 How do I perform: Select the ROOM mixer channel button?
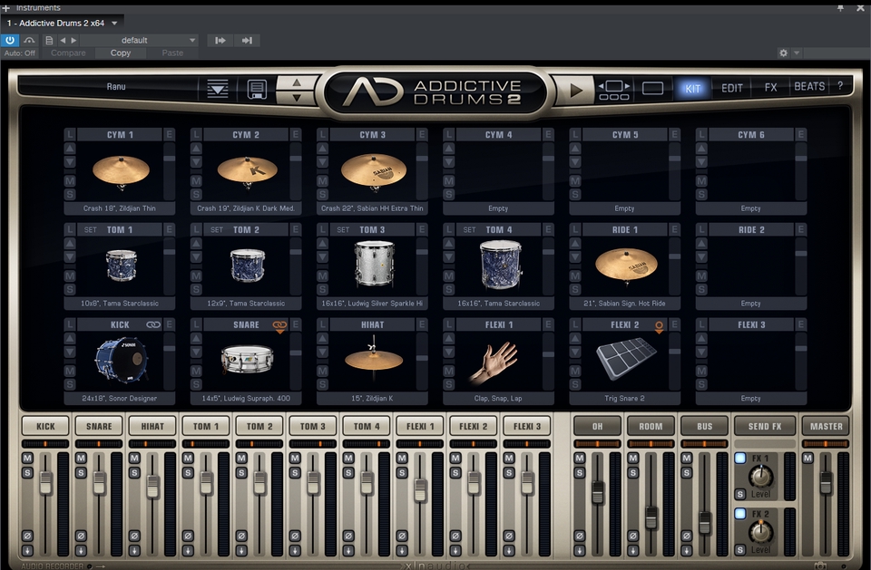pos(651,426)
